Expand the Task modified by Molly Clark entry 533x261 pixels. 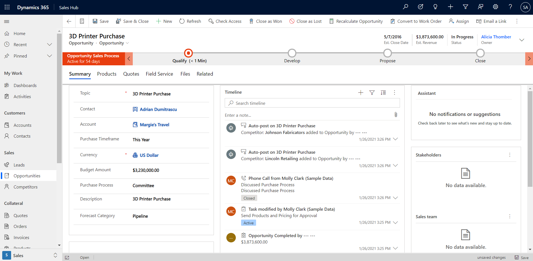396,222
